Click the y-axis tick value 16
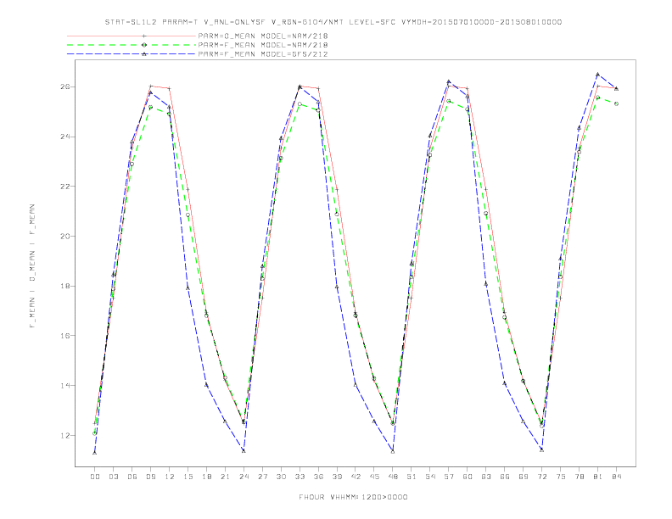This screenshot has height=519, width=672. click(x=65, y=336)
